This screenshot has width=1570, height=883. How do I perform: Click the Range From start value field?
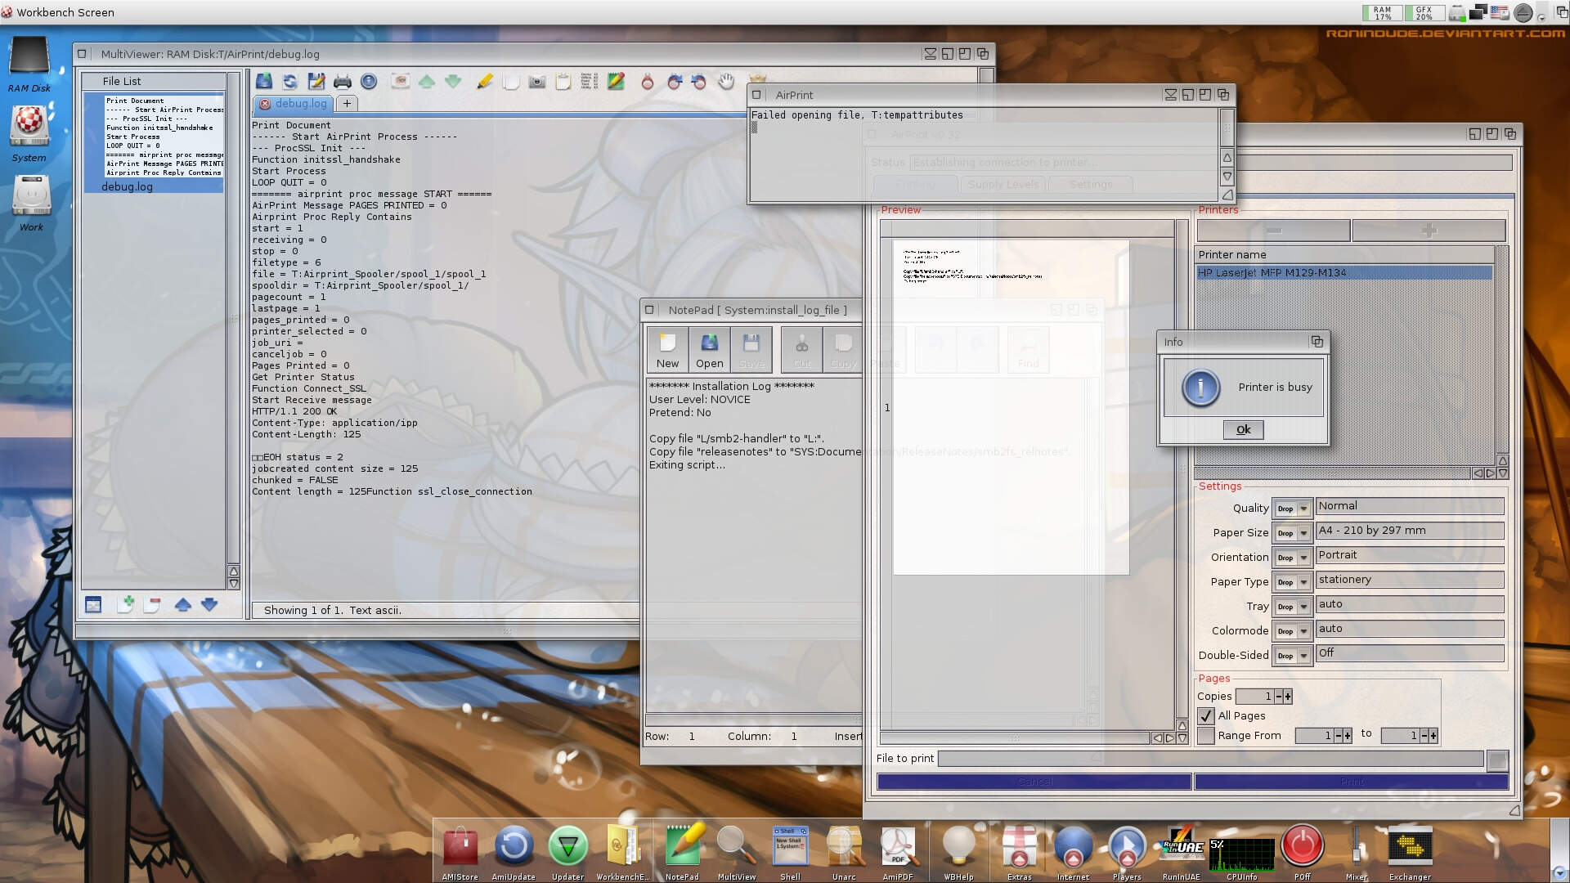[x=1315, y=736]
